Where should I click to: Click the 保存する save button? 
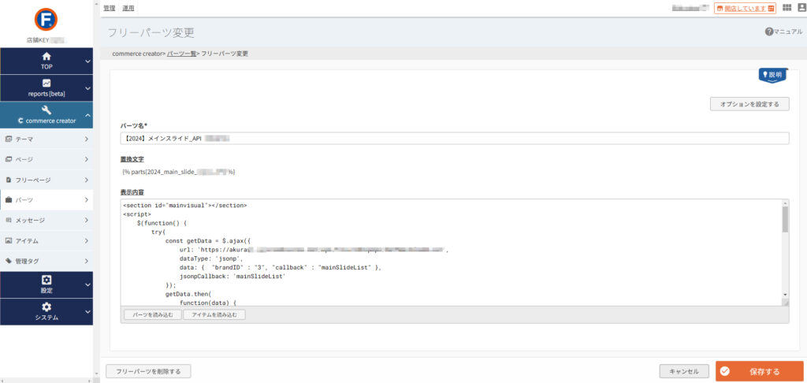[x=759, y=371]
